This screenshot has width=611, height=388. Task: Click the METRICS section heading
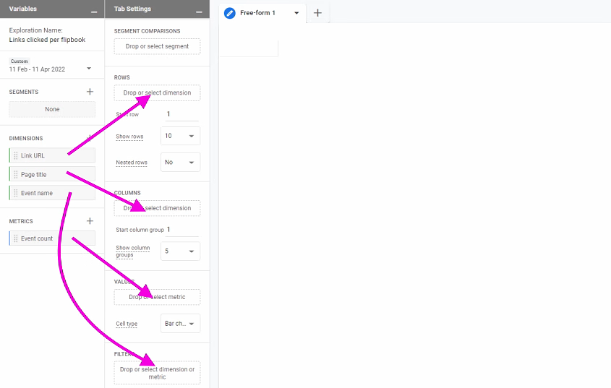tap(21, 221)
